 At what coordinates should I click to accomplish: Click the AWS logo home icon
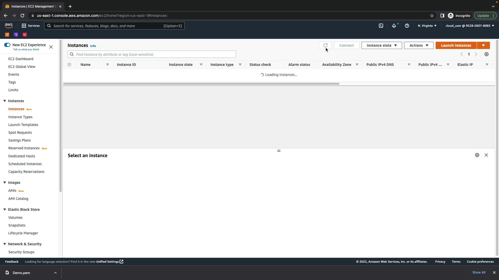pyautogui.click(x=9, y=25)
